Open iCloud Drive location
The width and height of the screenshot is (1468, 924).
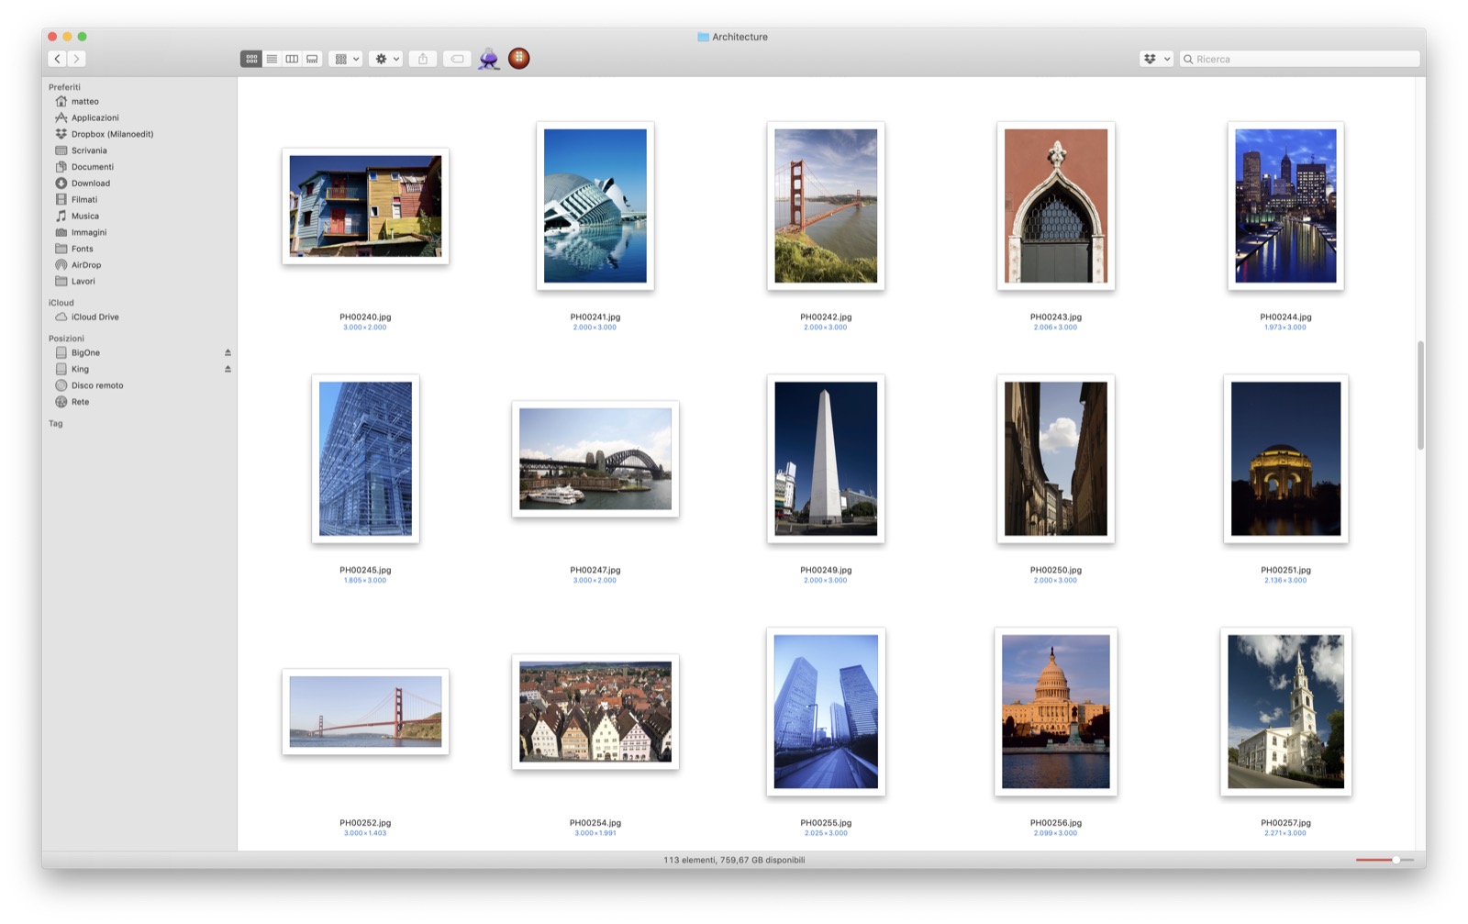tap(95, 317)
